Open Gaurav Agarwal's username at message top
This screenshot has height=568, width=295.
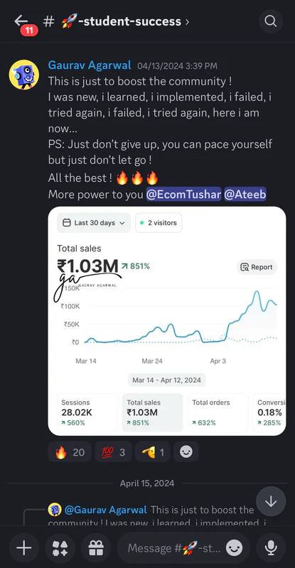(90, 65)
